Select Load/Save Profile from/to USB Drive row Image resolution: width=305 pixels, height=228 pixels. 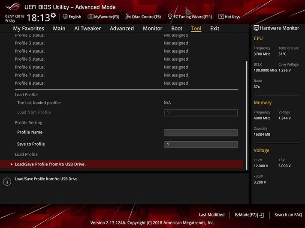[x=121, y=164]
